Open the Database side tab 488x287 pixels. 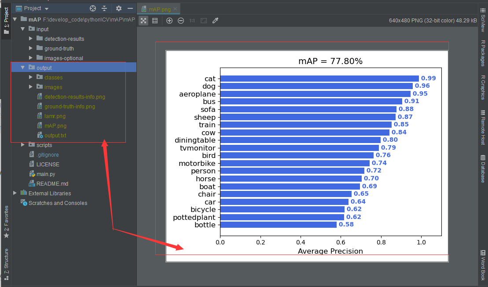point(483,169)
